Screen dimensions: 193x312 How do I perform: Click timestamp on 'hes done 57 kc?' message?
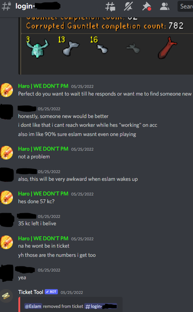(82, 194)
